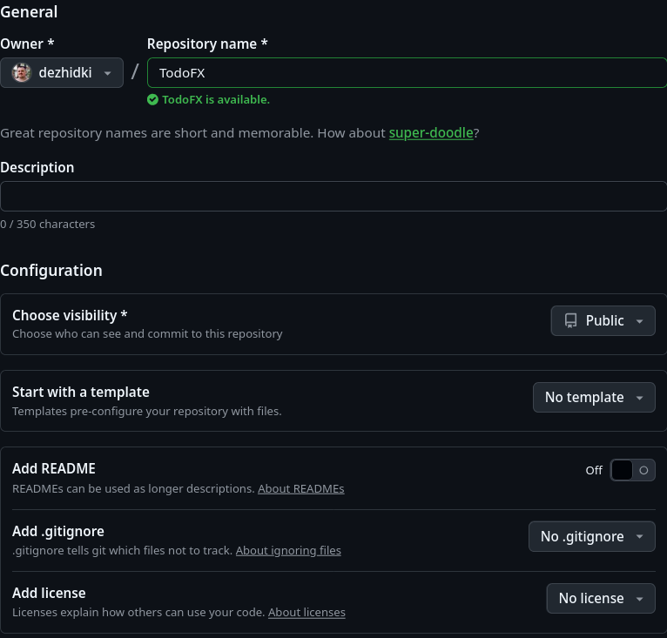Click the Off label beside README switch
This screenshot has height=638, width=667.
tap(594, 470)
